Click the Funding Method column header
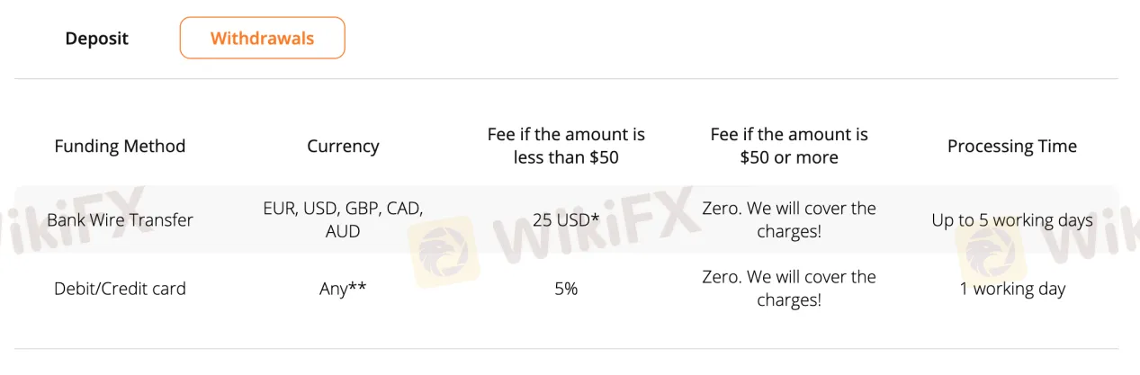 point(120,147)
